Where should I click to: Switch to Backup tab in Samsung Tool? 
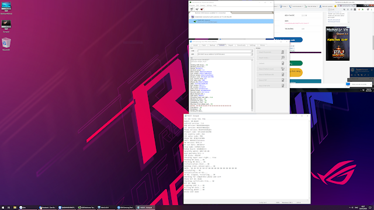pyautogui.click(x=212, y=45)
